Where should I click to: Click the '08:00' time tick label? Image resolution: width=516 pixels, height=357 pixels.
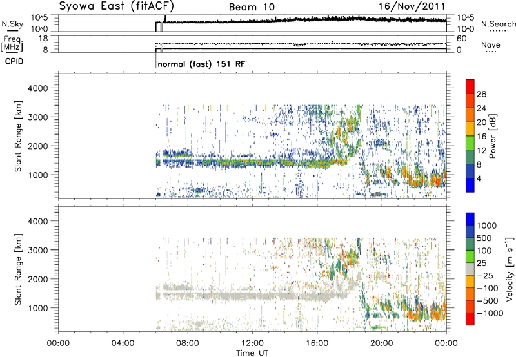tap(188, 343)
